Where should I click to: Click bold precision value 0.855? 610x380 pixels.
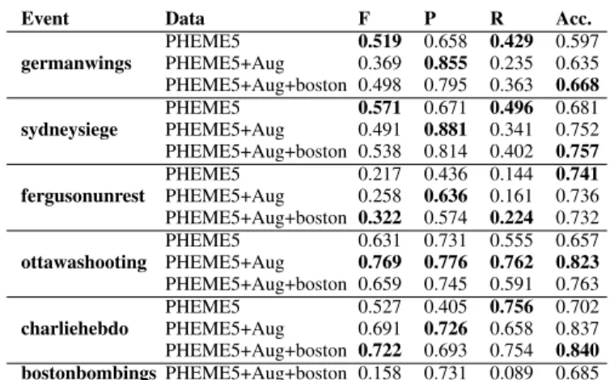446,63
